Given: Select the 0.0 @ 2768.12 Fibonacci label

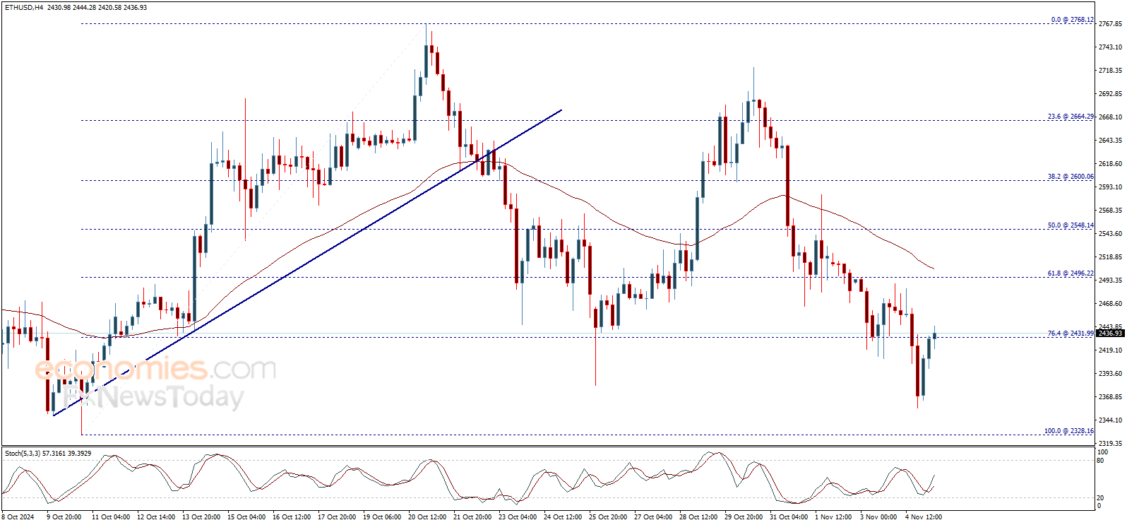Looking at the screenshot, I should point(1072,20).
